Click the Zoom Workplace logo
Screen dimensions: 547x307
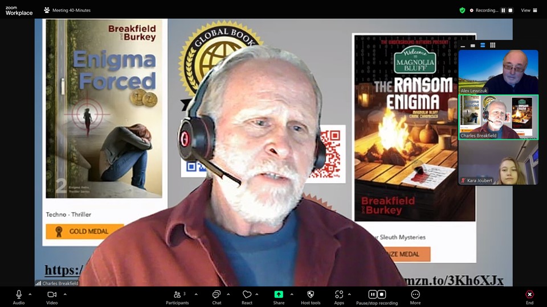click(x=19, y=10)
